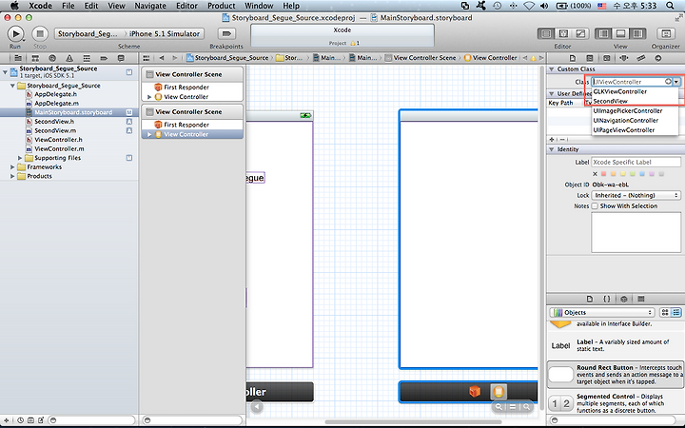Run the project with the Run button

coord(15,33)
